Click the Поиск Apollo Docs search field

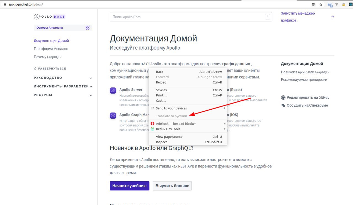(x=191, y=17)
